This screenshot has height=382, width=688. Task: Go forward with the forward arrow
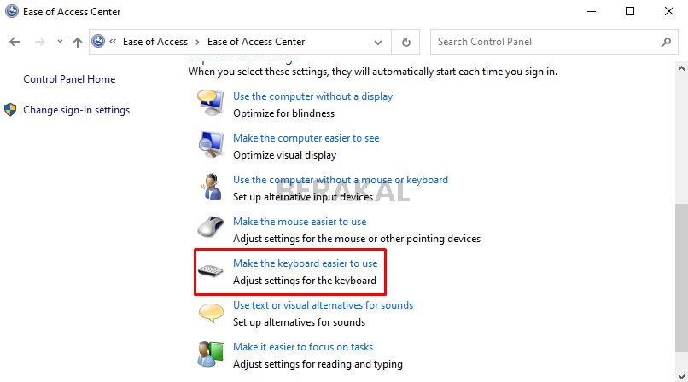point(40,42)
